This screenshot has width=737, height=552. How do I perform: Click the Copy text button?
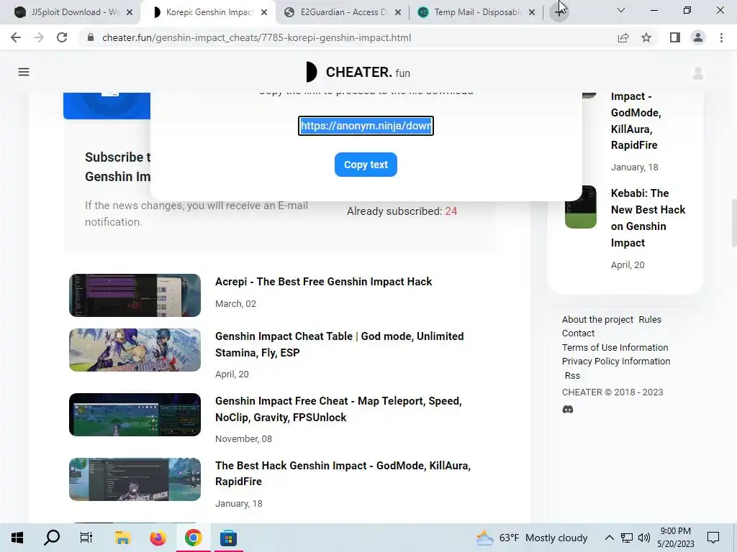366,165
